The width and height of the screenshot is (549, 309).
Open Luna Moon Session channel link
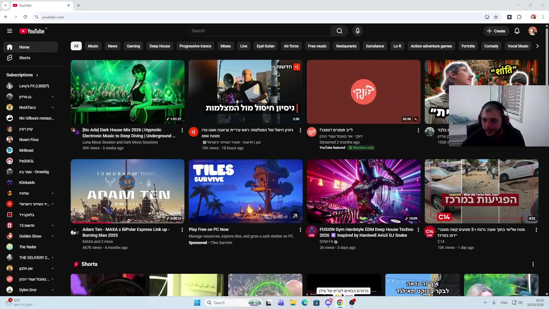[x=120, y=142]
